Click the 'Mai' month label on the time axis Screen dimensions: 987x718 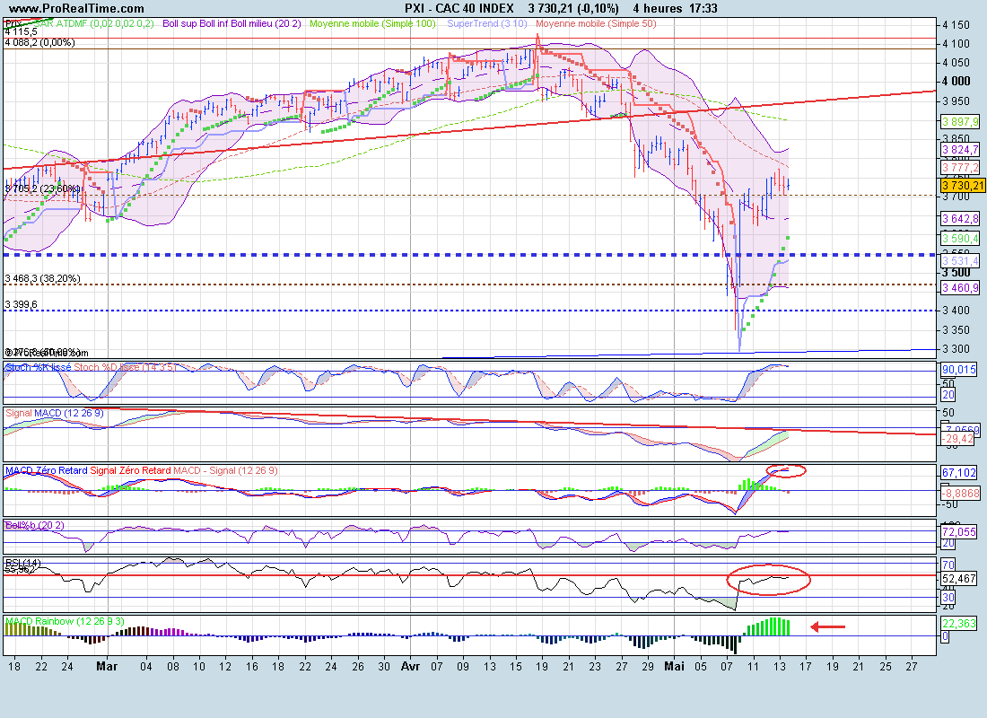coord(674,666)
